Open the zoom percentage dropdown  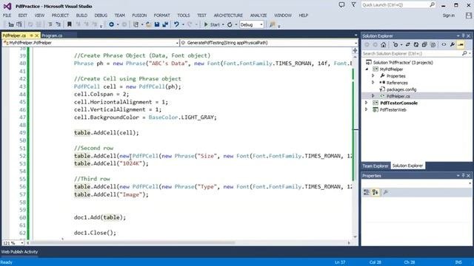point(21,243)
